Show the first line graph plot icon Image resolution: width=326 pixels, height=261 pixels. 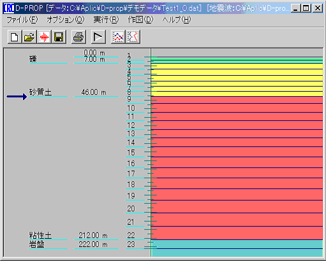(118, 37)
